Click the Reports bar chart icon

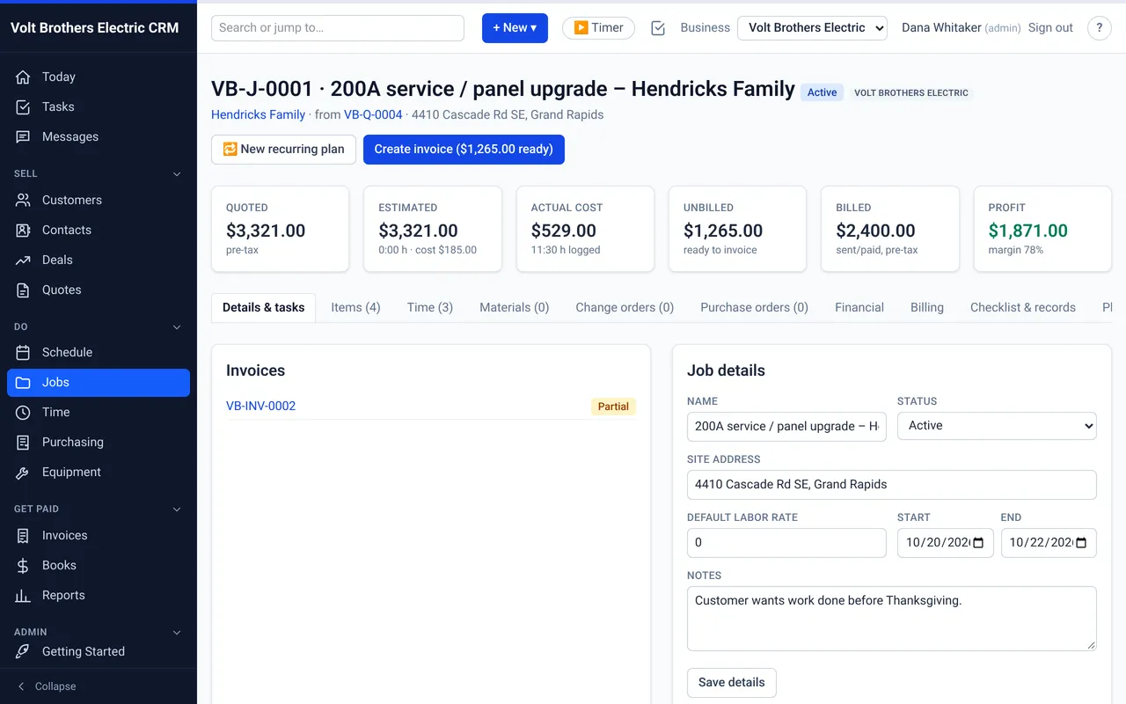point(24,595)
